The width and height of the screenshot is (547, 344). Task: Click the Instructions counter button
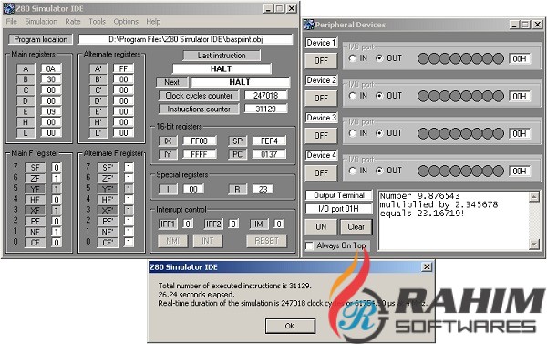pos(199,109)
